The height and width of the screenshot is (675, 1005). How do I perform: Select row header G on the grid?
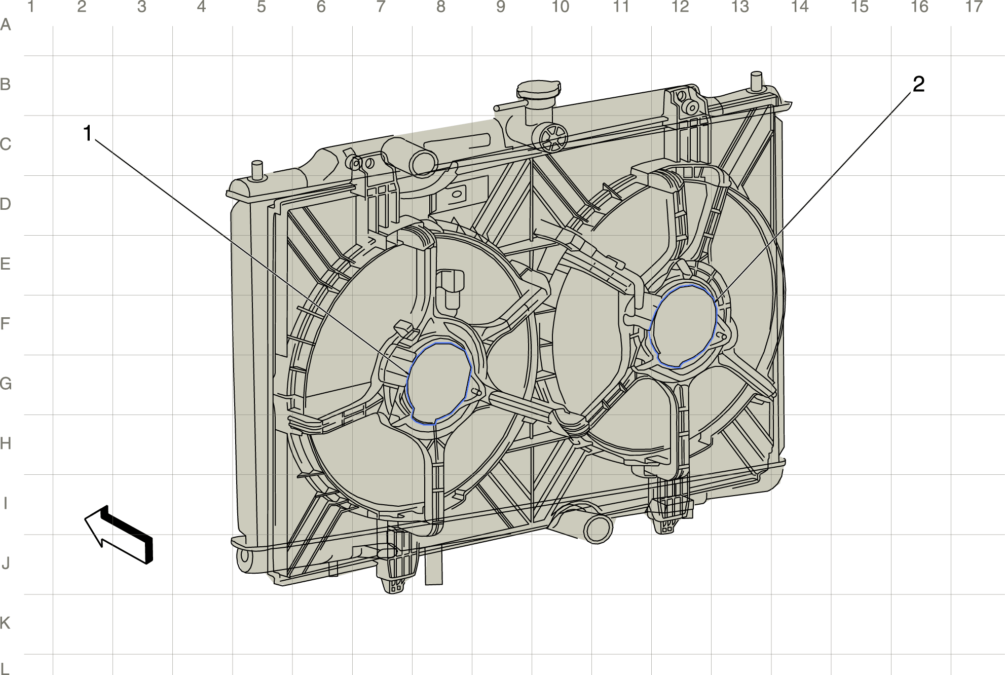coord(6,384)
